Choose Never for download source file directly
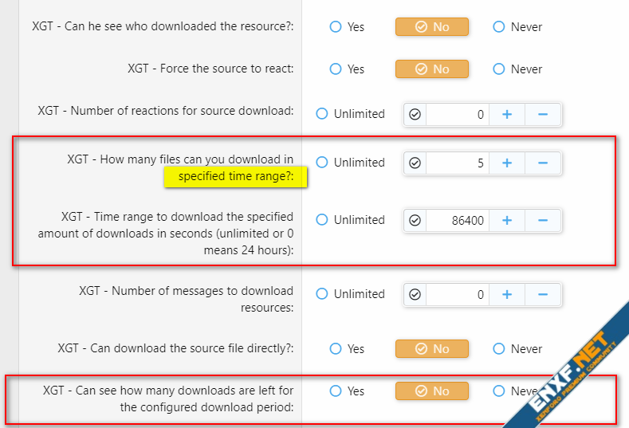Screen dimensions: 629x428 click(x=499, y=349)
